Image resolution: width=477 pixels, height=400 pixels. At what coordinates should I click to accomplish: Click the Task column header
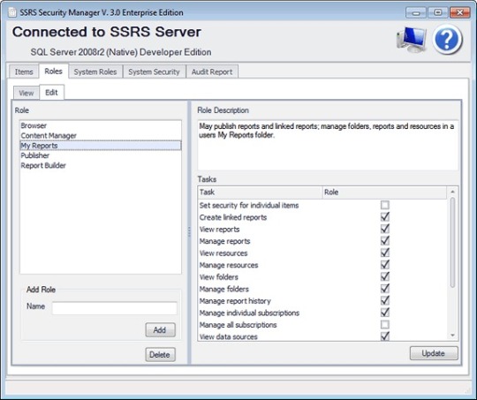(260, 192)
